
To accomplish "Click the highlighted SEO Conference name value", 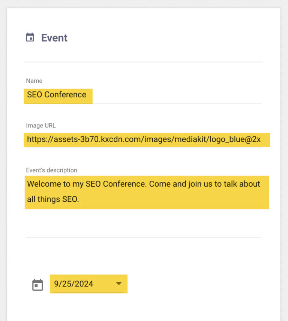I will tap(55, 94).
